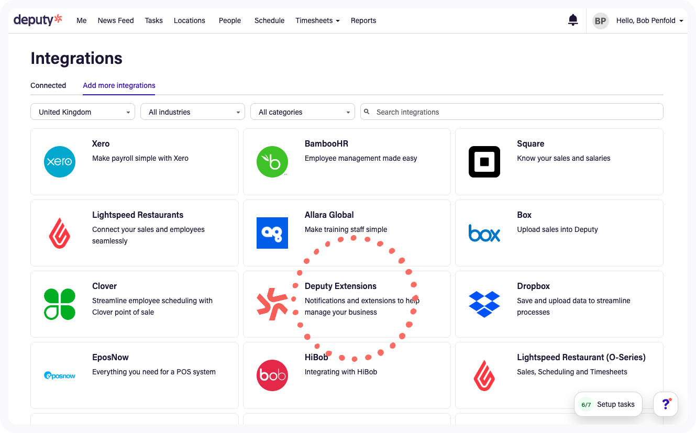Open the EposNow integration title

tap(111, 357)
